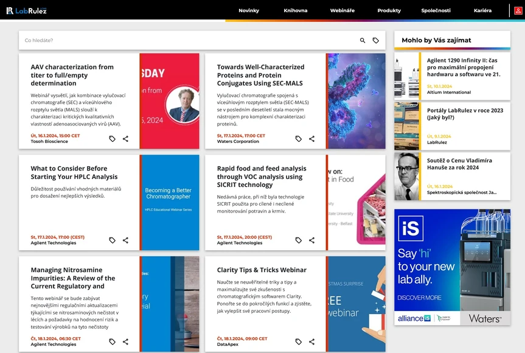Share the HPLC Analysis webinar
Viewport: 525px width, 353px height.
pos(125,240)
